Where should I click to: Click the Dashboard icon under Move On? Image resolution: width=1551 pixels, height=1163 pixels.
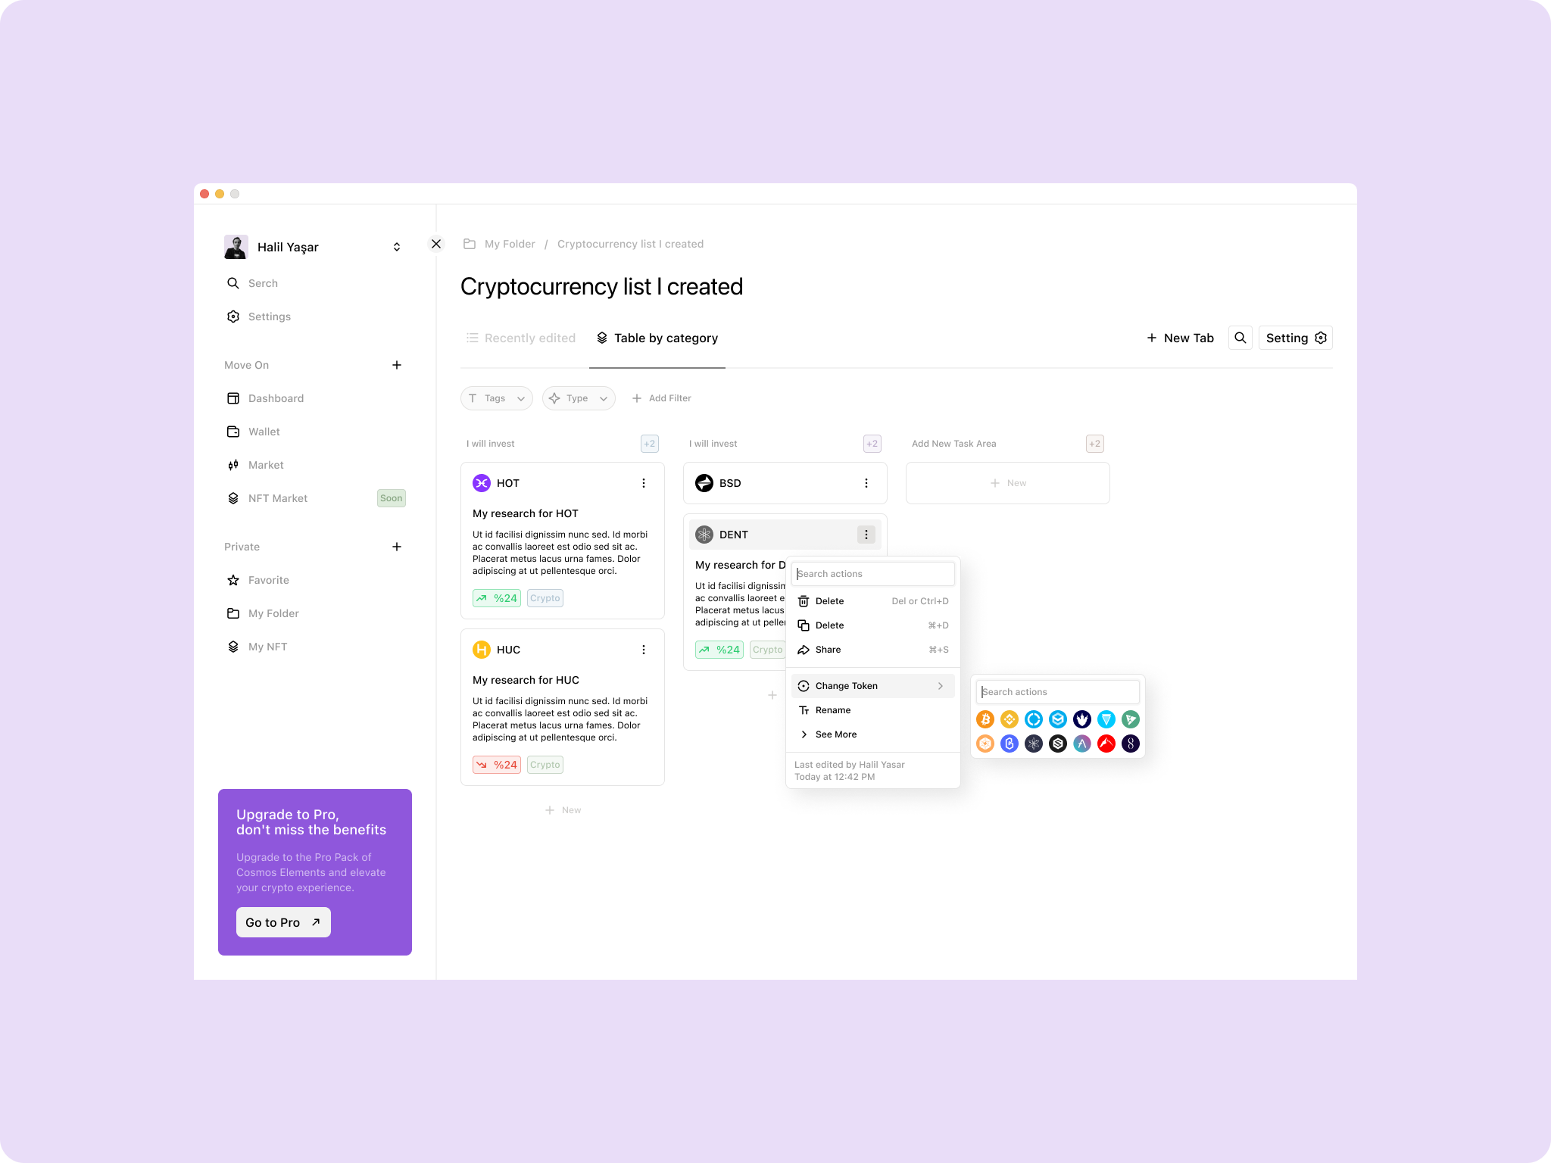point(234,398)
